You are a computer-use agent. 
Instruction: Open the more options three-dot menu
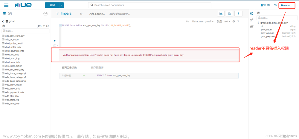click(x=238, y=13)
